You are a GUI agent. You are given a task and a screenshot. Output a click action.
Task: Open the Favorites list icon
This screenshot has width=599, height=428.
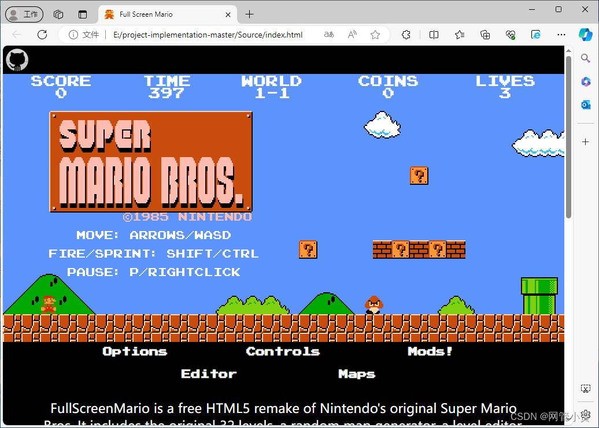[460, 35]
